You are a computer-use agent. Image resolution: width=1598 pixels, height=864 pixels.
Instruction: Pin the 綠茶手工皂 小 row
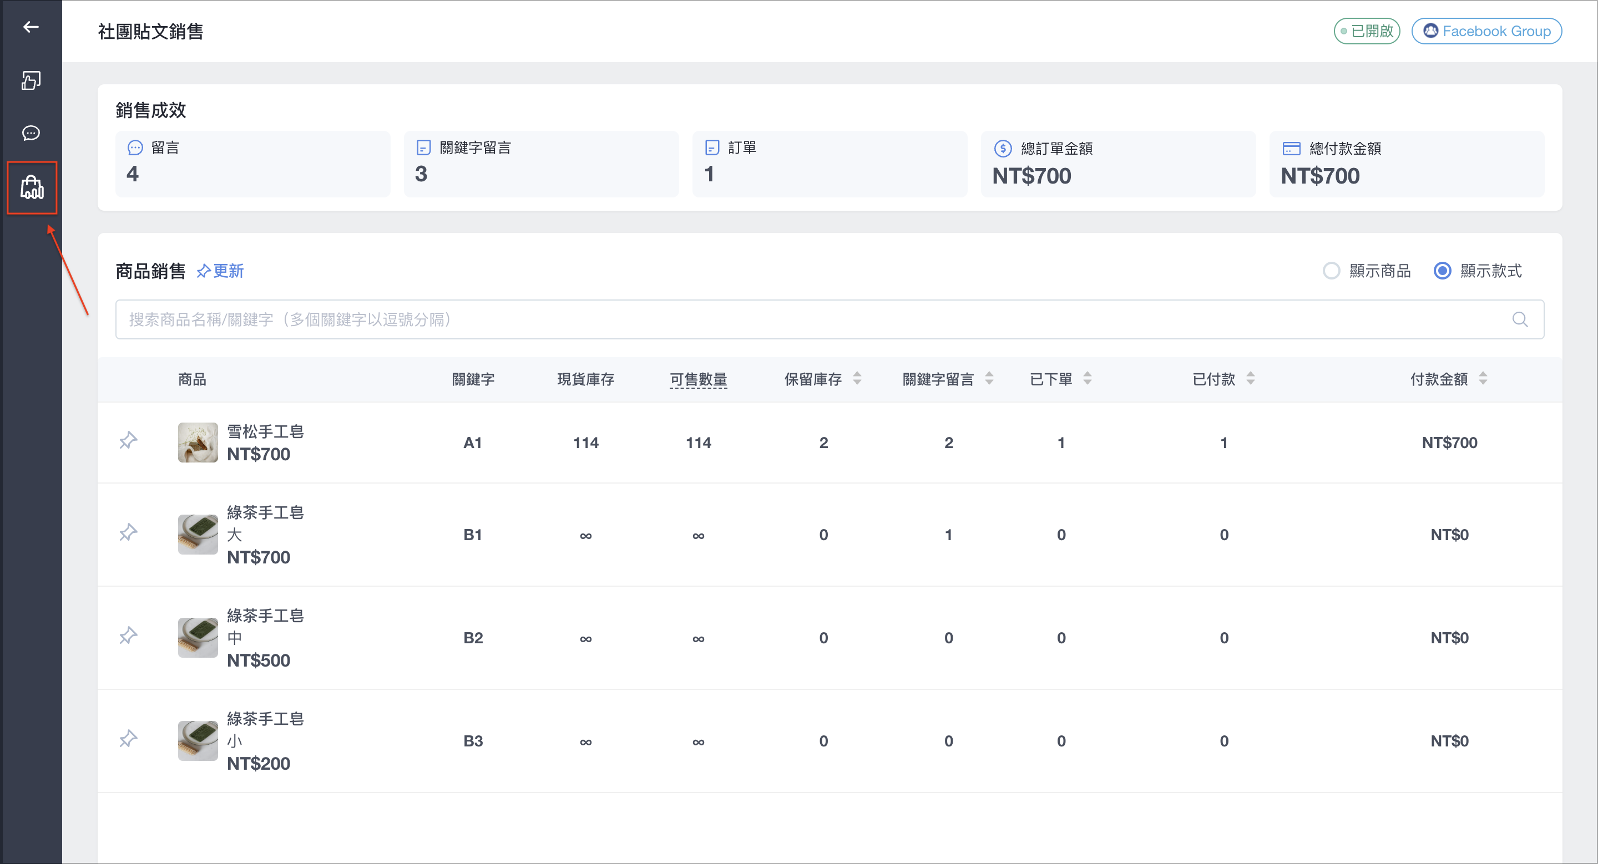[128, 738]
